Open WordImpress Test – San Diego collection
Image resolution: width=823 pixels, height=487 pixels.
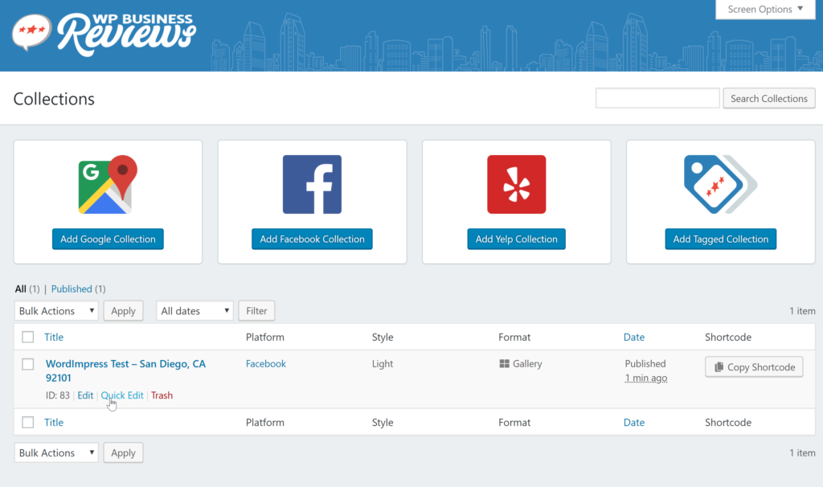pyautogui.click(x=125, y=370)
